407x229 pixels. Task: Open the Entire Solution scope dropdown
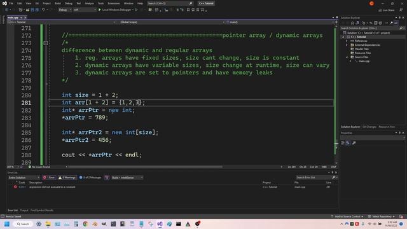pyautogui.click(x=24, y=177)
